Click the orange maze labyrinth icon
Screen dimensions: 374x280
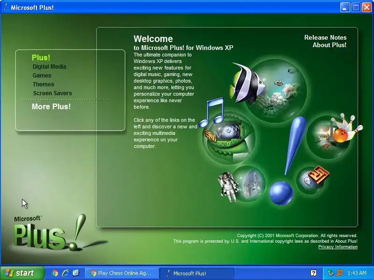point(319,175)
